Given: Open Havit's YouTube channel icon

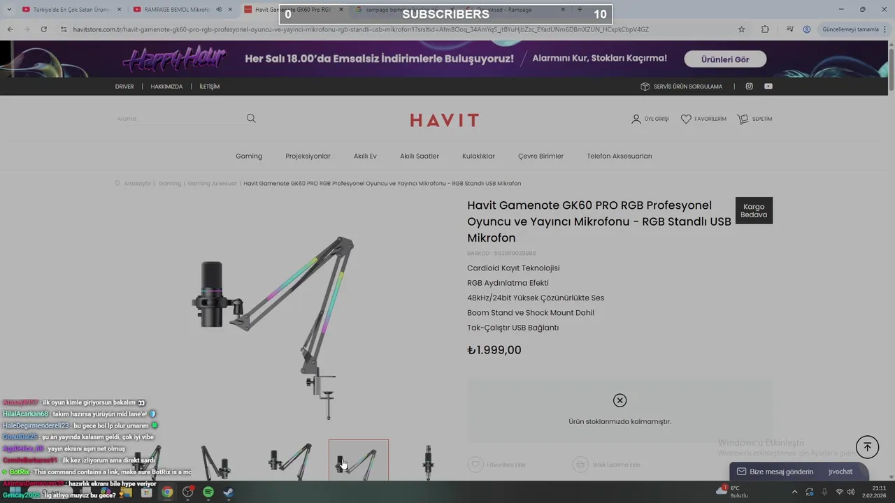Looking at the screenshot, I should (768, 86).
